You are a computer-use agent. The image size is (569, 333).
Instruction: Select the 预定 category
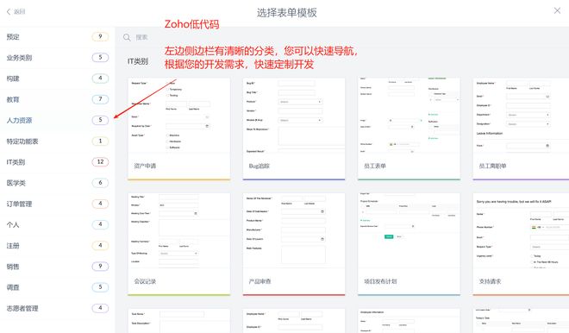click(x=58, y=37)
